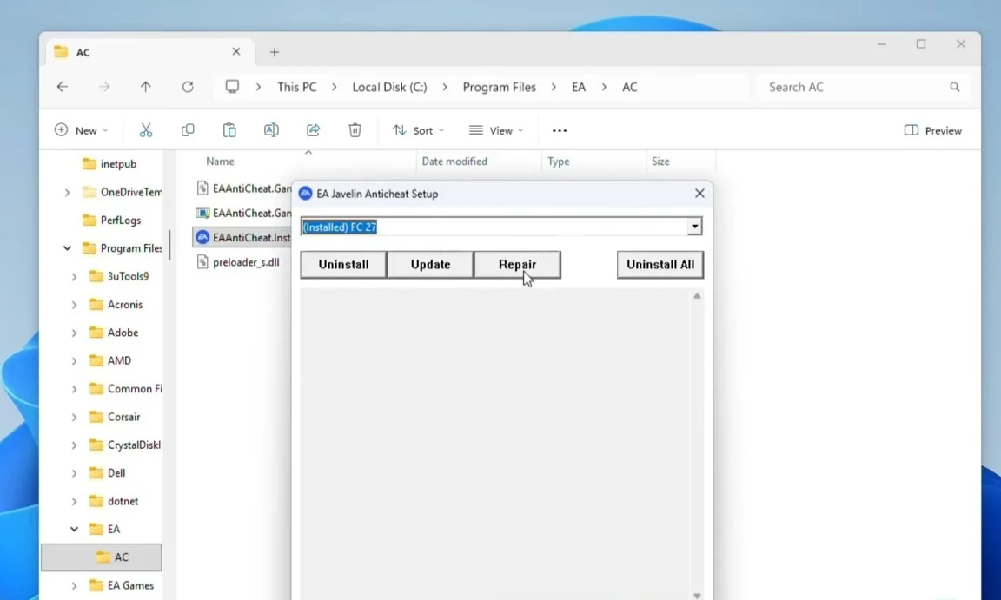Click dialog log scrollbar up arrow
Viewport: 1001px width, 600px height.
(x=697, y=296)
